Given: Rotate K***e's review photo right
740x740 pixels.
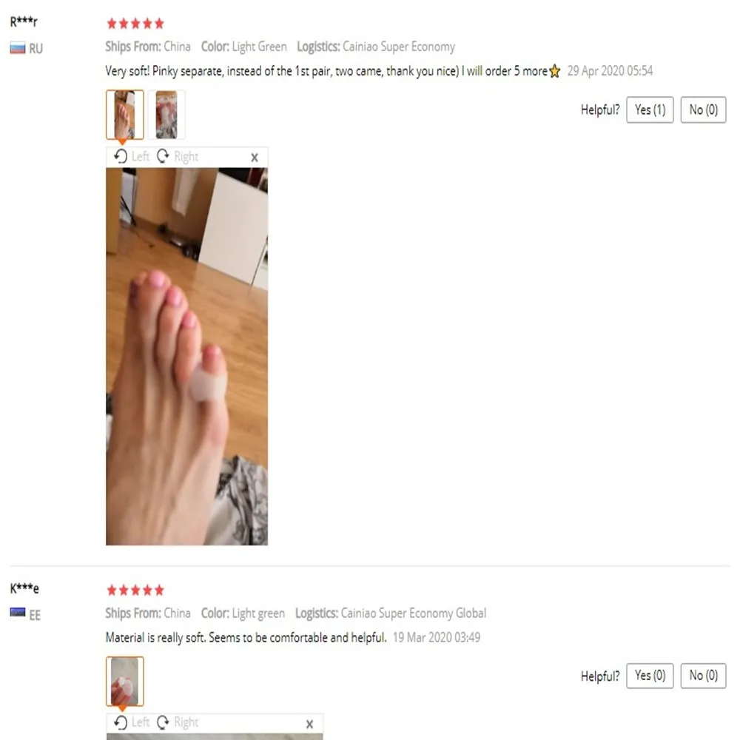Looking at the screenshot, I should coord(178,722).
